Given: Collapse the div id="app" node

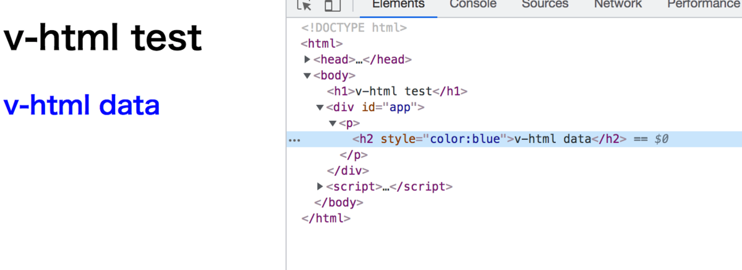Looking at the screenshot, I should pos(320,107).
